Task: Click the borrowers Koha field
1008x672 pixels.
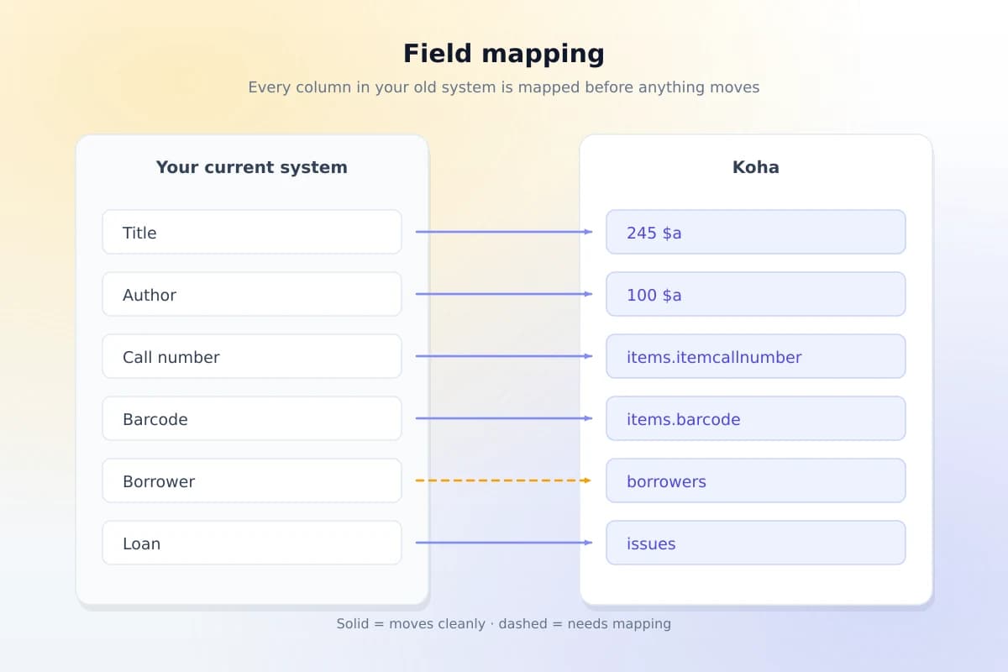Action: pos(756,480)
